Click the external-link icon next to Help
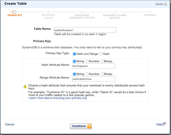Image resolution: width=171 pixels, height=135 pixels. (x=164, y=124)
